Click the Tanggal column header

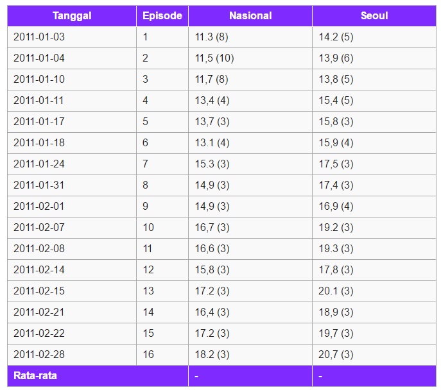[x=72, y=16]
